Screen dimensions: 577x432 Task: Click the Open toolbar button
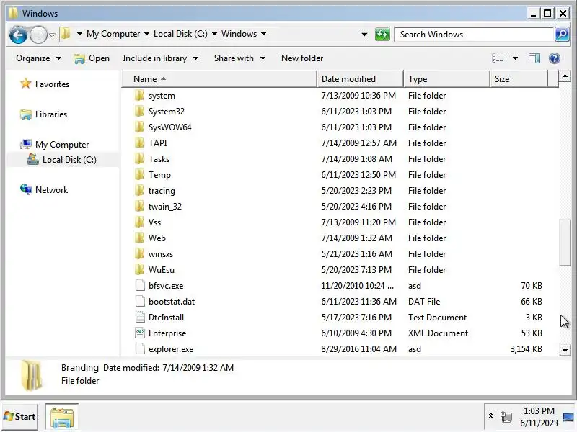tap(92, 58)
